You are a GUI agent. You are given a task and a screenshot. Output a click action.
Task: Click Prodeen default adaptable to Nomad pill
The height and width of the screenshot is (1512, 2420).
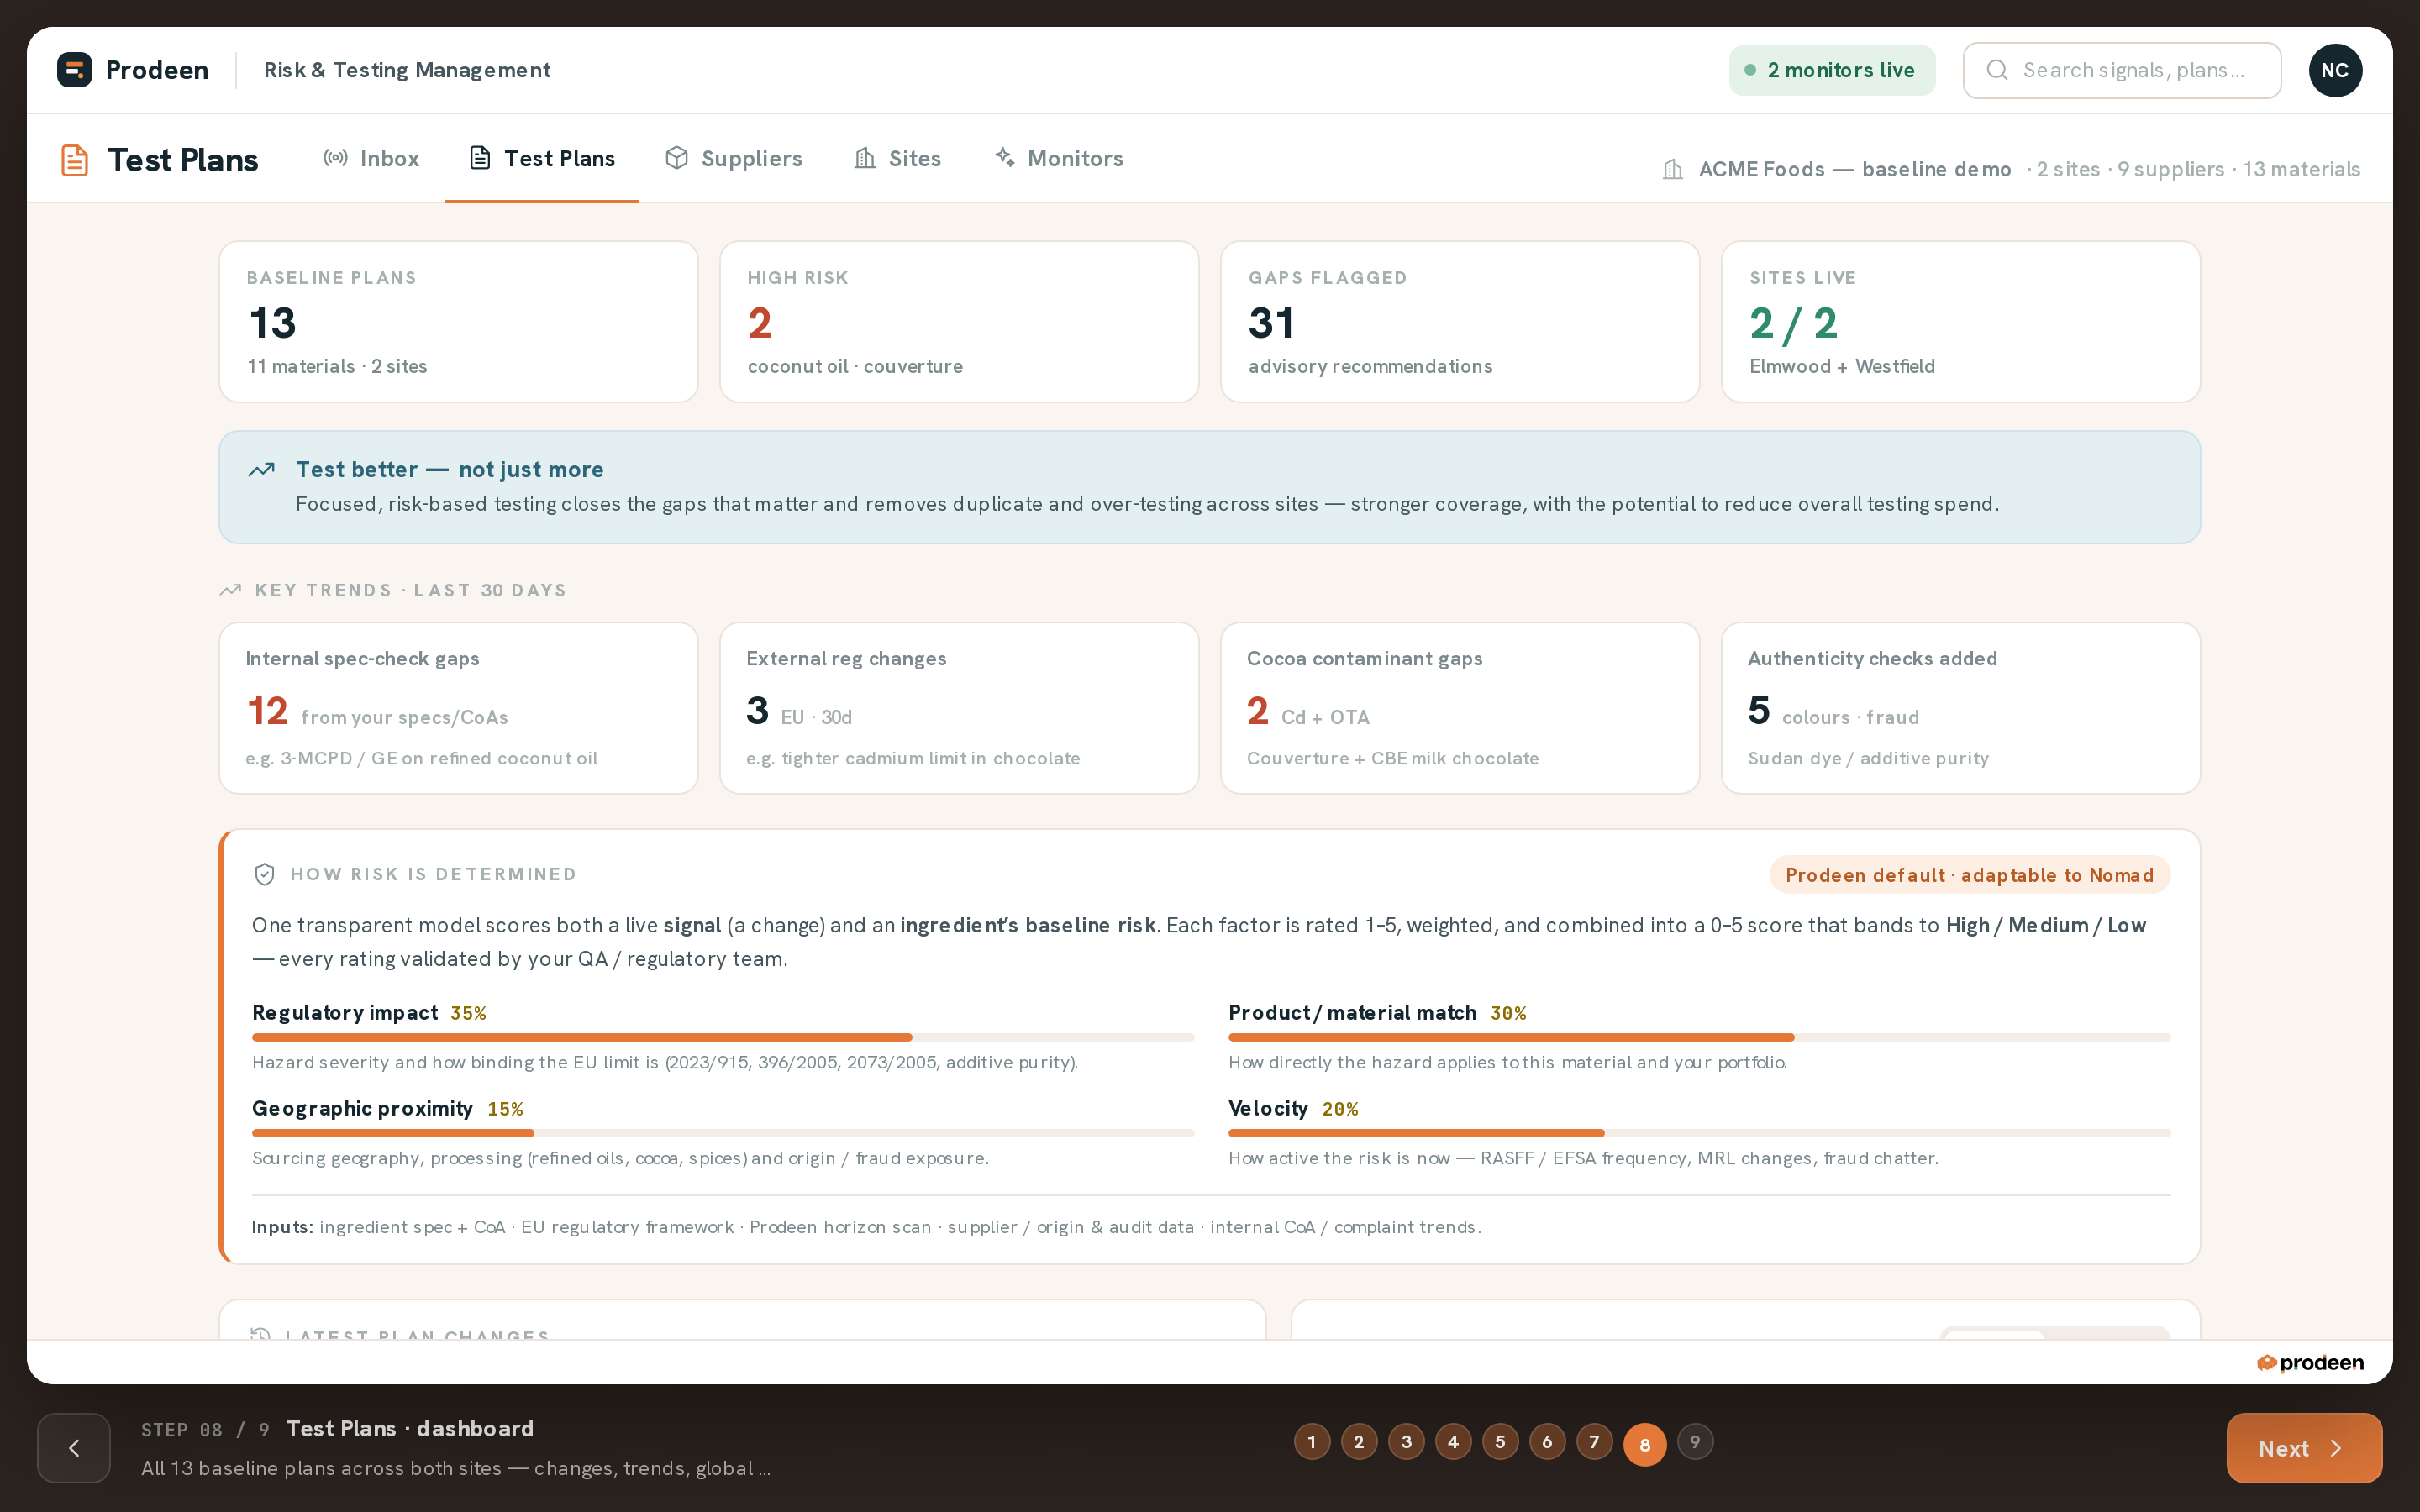1969,875
